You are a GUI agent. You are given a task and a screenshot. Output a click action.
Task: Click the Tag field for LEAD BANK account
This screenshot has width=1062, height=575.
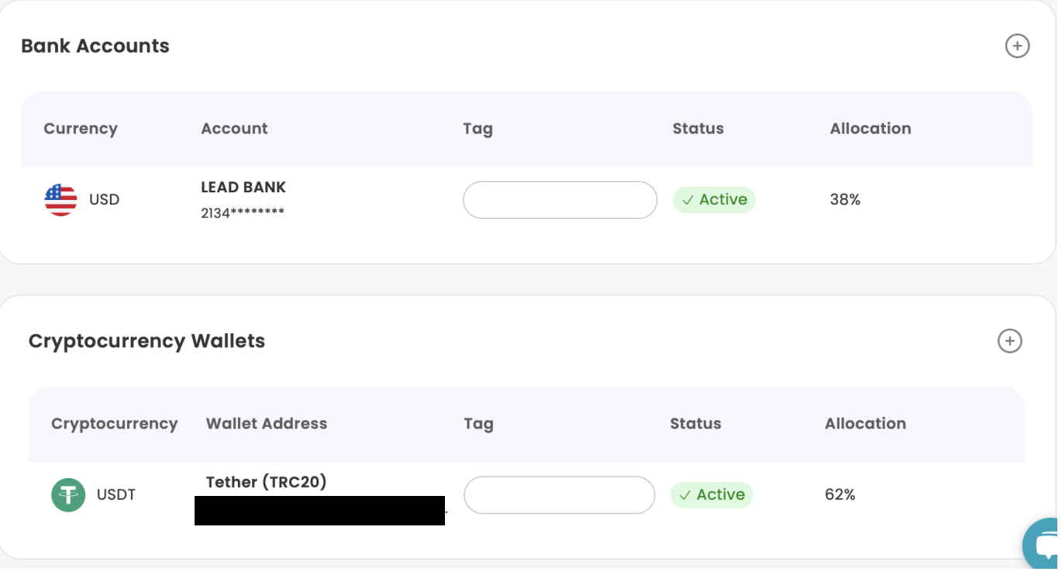click(560, 200)
